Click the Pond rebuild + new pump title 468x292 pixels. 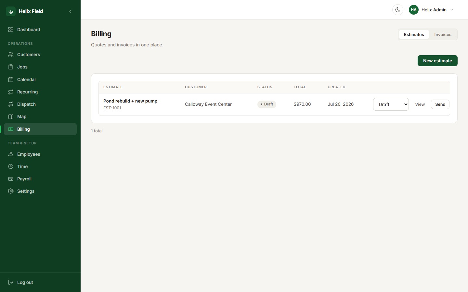(130, 101)
